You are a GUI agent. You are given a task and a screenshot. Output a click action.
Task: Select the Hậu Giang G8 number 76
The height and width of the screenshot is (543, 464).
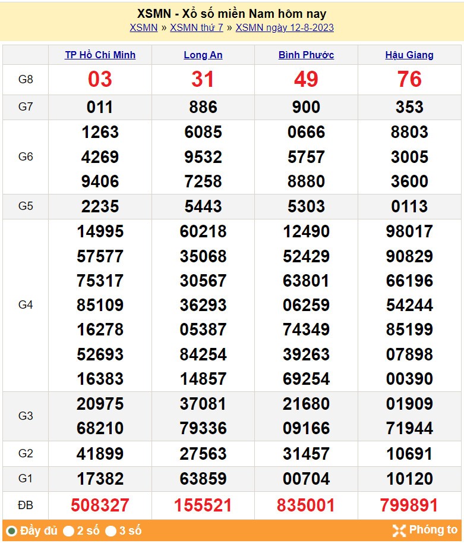(x=409, y=79)
